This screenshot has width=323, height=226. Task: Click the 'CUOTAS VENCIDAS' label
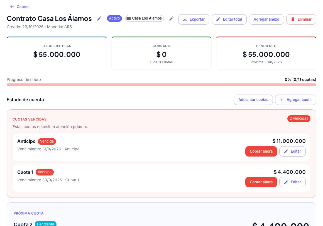30,119
